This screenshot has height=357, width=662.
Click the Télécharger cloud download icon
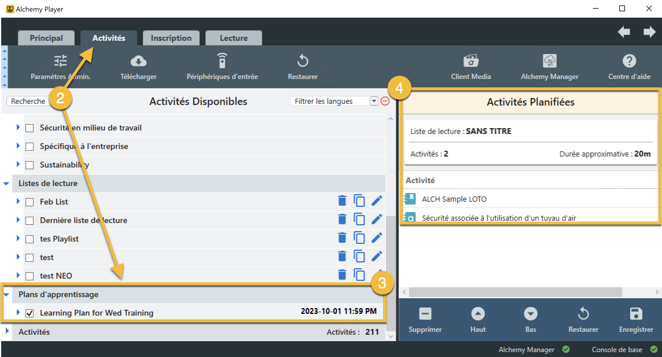(x=138, y=61)
